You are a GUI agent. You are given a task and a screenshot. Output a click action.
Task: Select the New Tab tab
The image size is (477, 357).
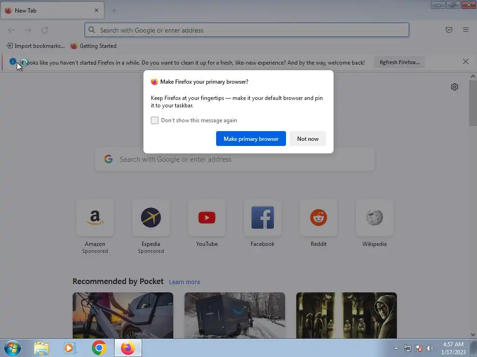tap(52, 10)
